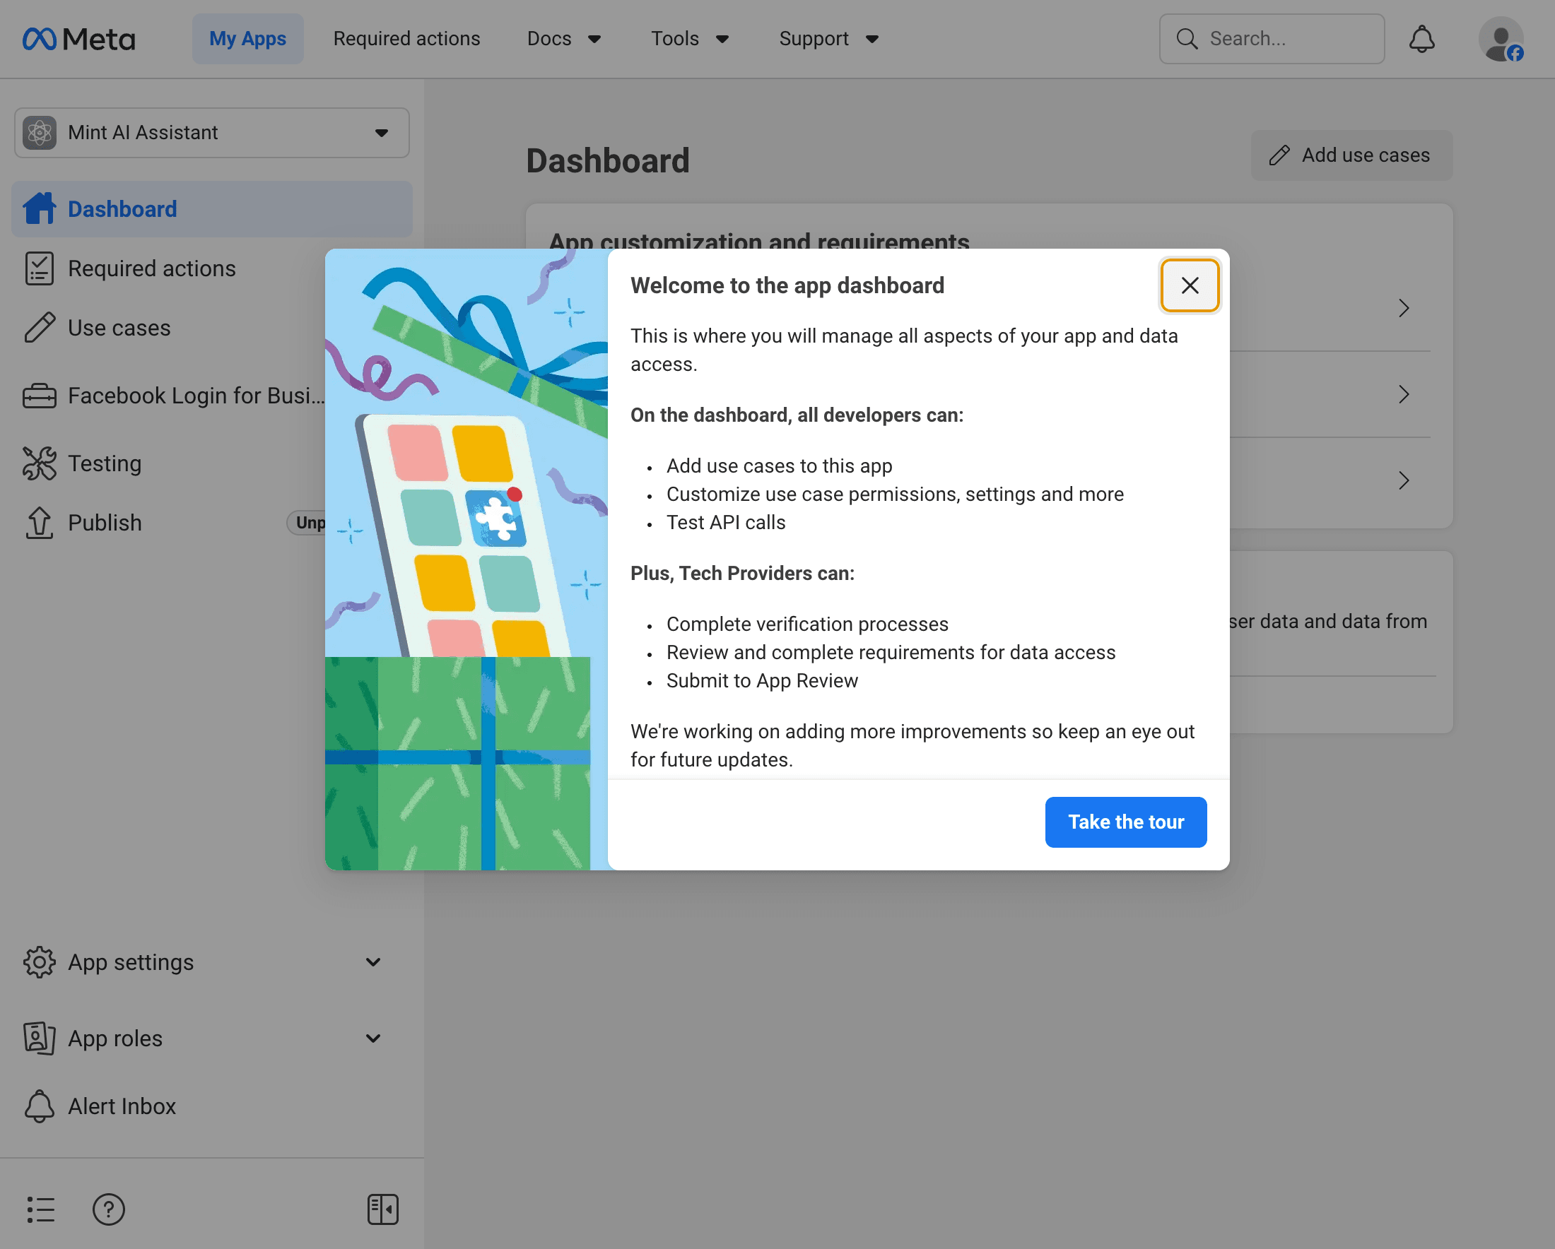Click 'Submit to App Review' bullet text

coord(762,681)
